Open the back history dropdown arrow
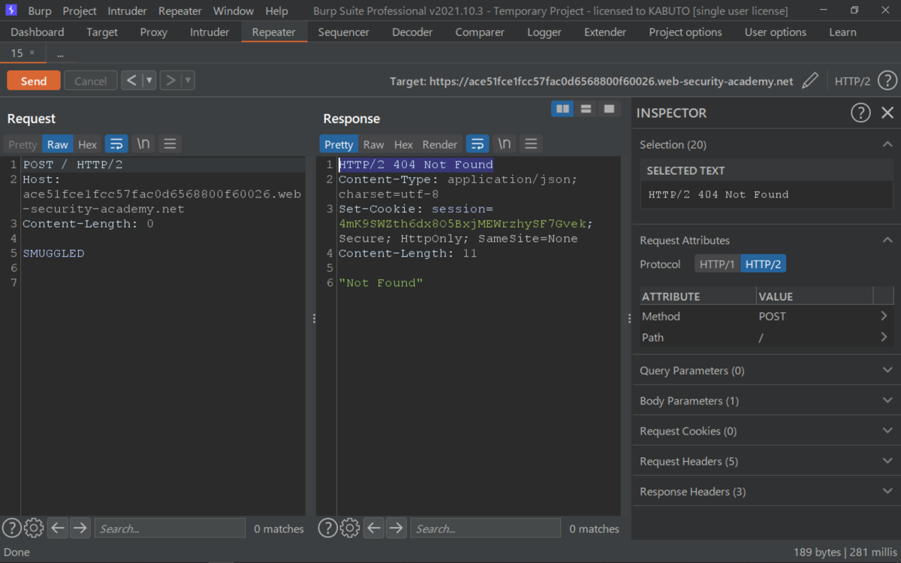This screenshot has height=563, width=901. point(149,80)
